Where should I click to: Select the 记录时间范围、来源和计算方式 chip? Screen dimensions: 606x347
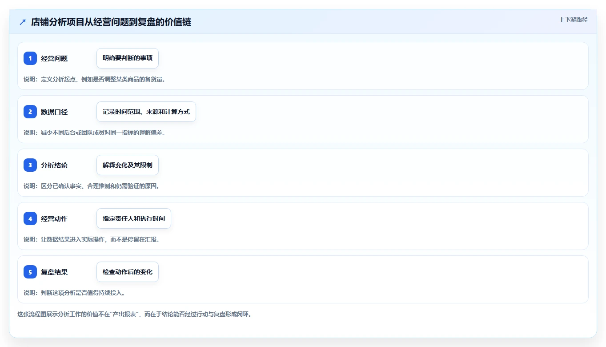[x=146, y=112]
